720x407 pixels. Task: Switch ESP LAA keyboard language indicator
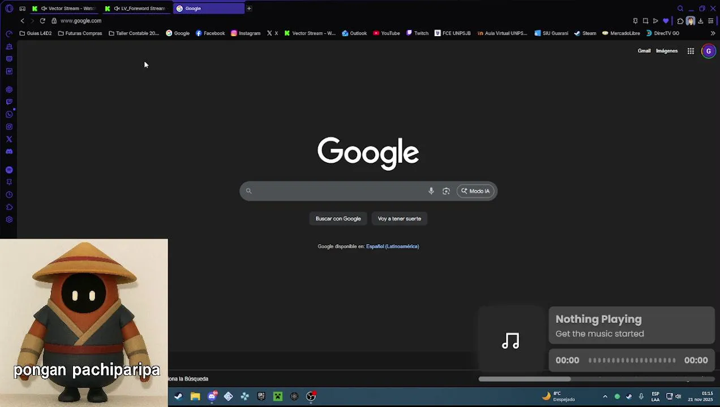point(655,396)
